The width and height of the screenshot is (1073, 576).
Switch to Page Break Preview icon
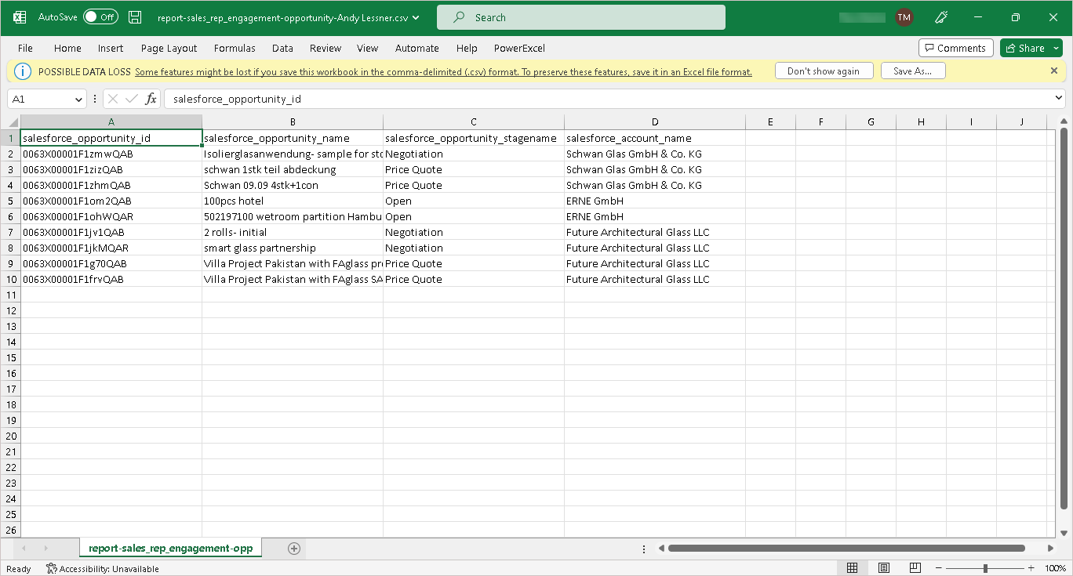(915, 568)
